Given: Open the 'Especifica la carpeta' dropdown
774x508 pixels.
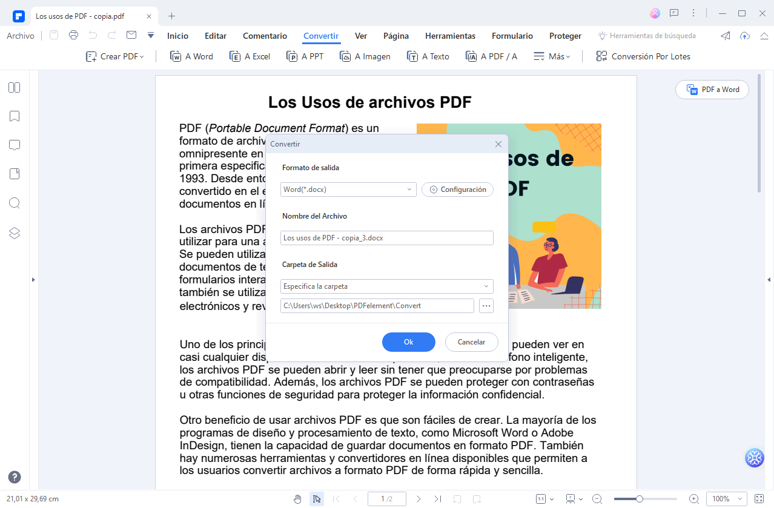Looking at the screenshot, I should [x=386, y=286].
